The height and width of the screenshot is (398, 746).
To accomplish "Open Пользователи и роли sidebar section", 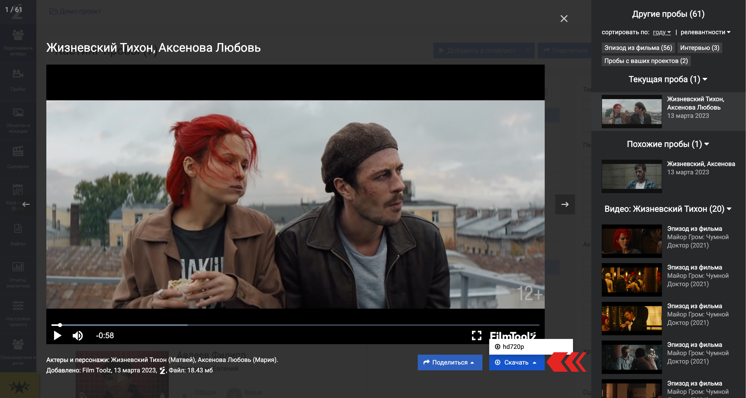I will click(x=18, y=352).
